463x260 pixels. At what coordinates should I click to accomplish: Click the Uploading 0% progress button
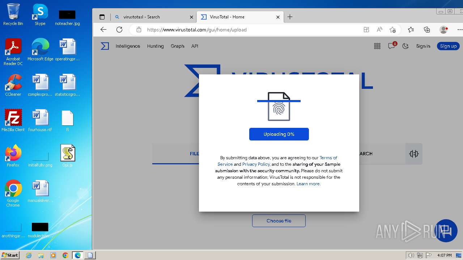tap(279, 134)
